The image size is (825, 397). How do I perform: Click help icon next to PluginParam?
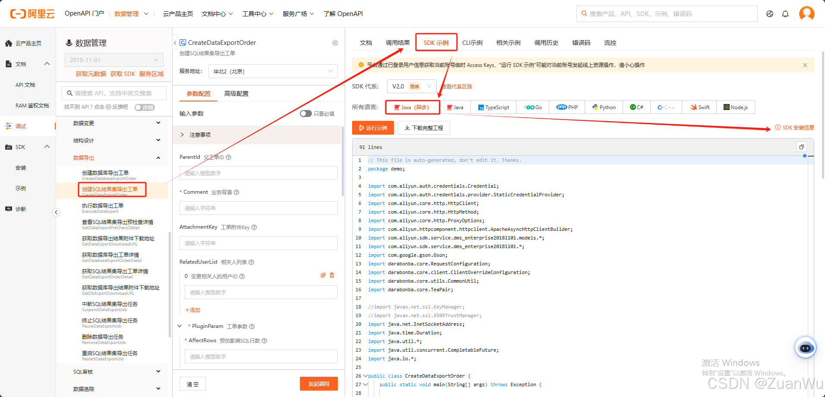[x=252, y=327]
